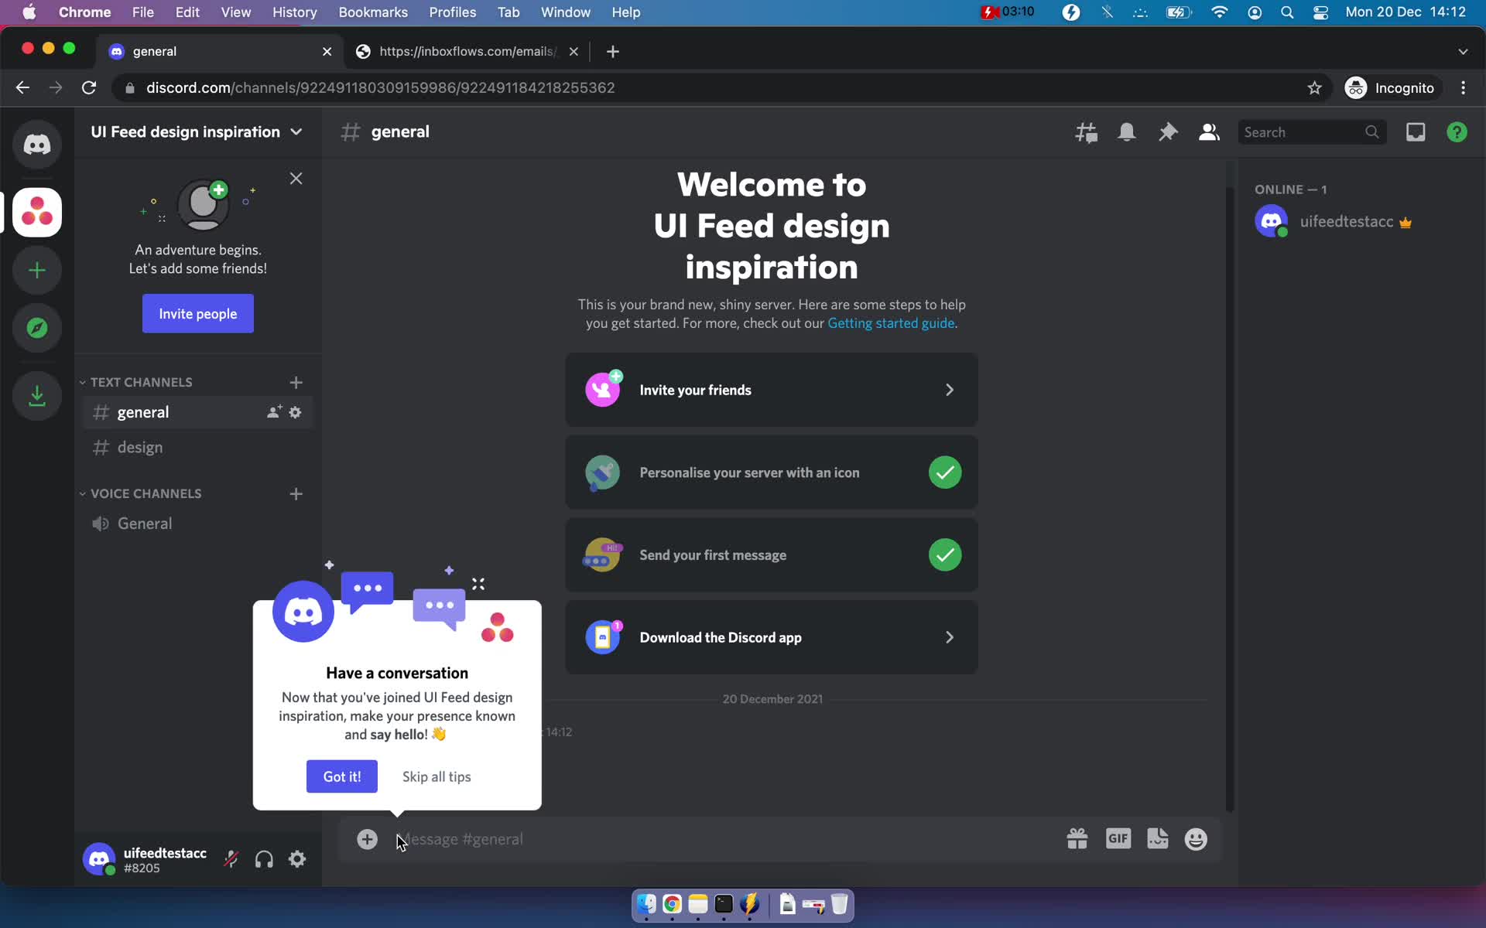Click the Invite your friends card
The width and height of the screenshot is (1486, 928).
click(x=770, y=389)
